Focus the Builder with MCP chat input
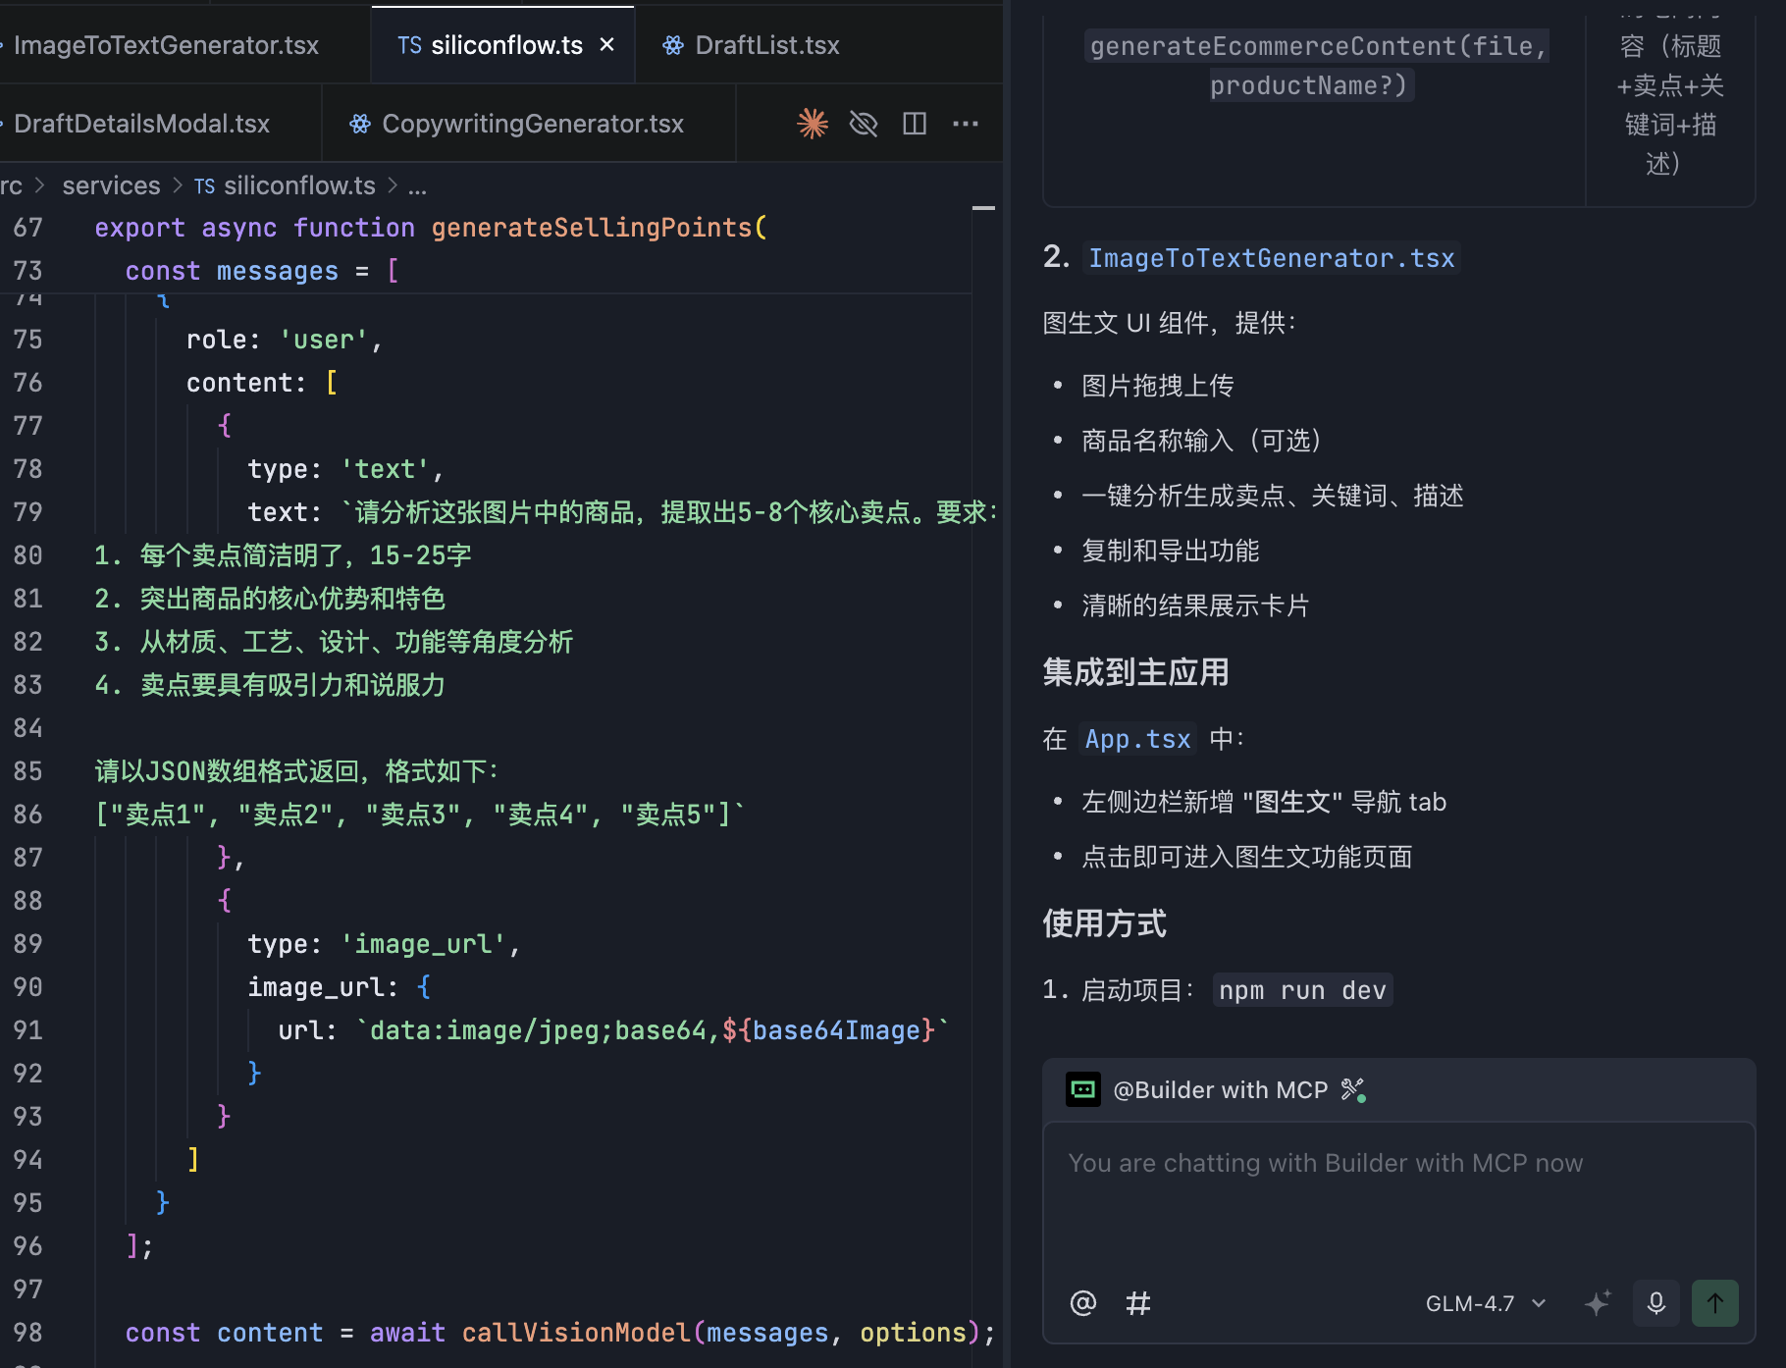The width and height of the screenshot is (1786, 1368). click(x=1398, y=1197)
